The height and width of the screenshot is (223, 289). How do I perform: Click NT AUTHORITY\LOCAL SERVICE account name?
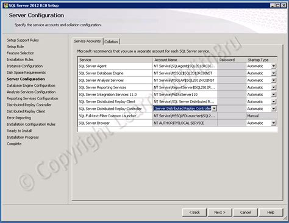(185, 123)
